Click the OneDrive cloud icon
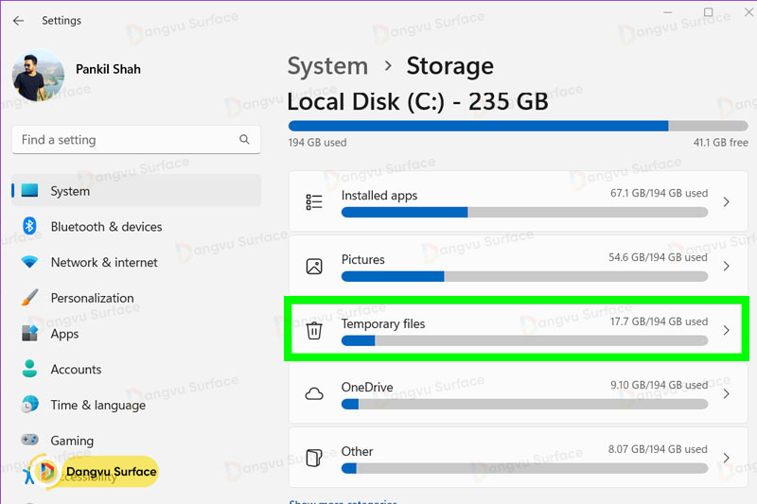This screenshot has width=757, height=504. [314, 394]
